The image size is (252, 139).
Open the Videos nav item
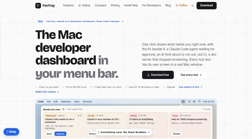(x=84, y=5)
